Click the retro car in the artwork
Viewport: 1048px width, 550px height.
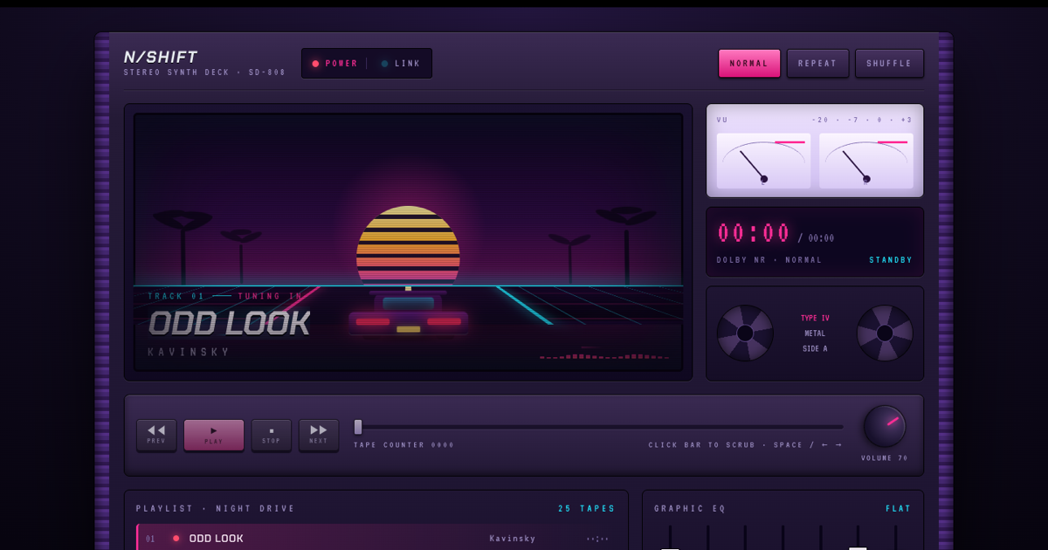(408, 314)
